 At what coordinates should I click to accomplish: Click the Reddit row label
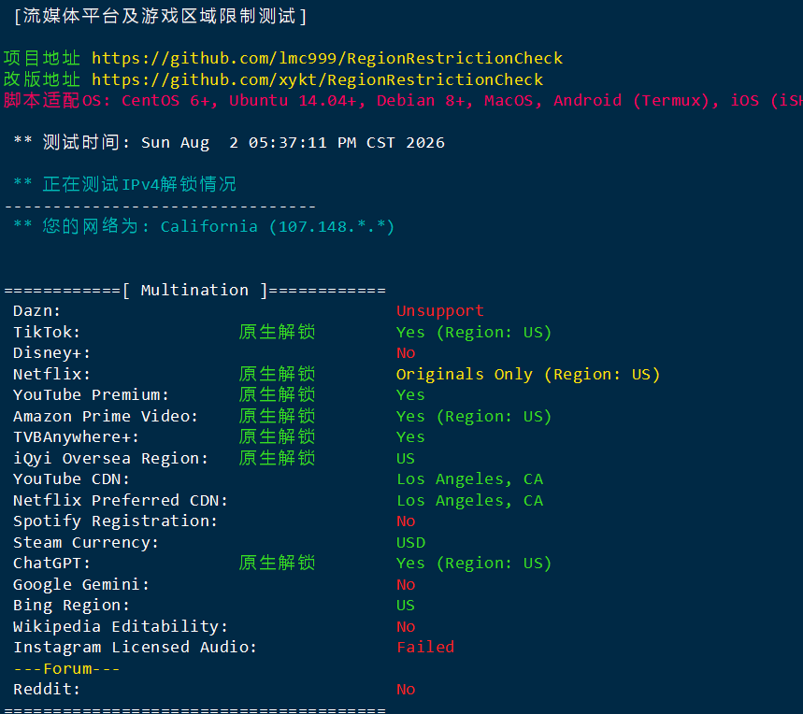click(x=47, y=690)
